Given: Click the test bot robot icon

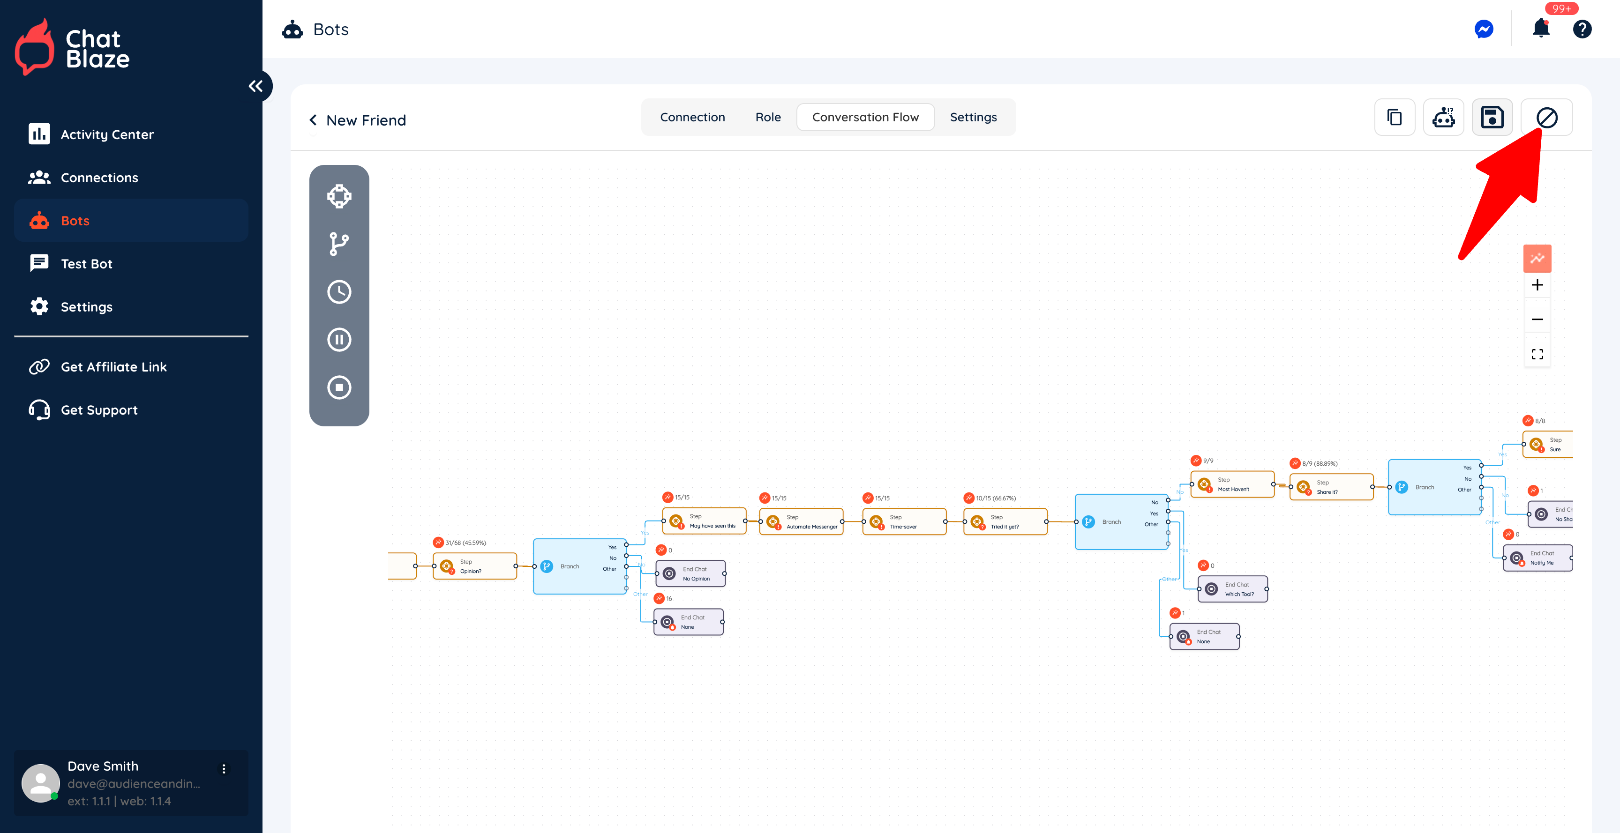Looking at the screenshot, I should [x=1443, y=118].
